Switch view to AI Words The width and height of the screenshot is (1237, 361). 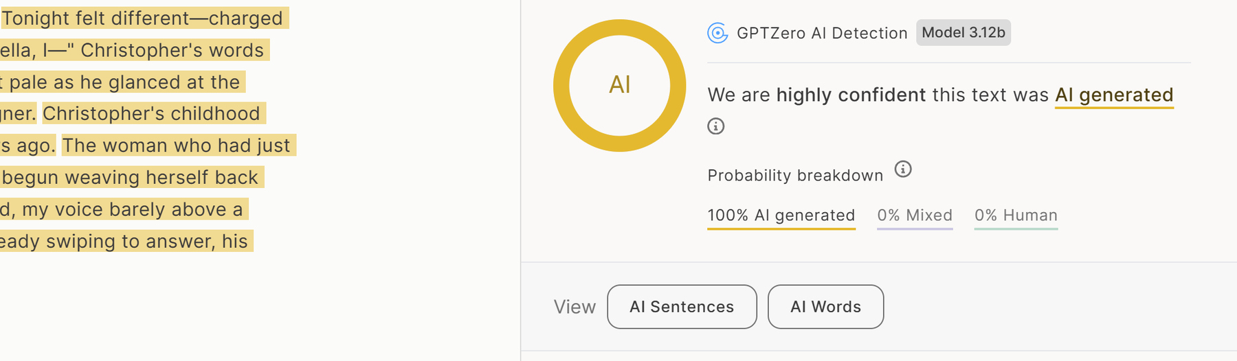[825, 307]
